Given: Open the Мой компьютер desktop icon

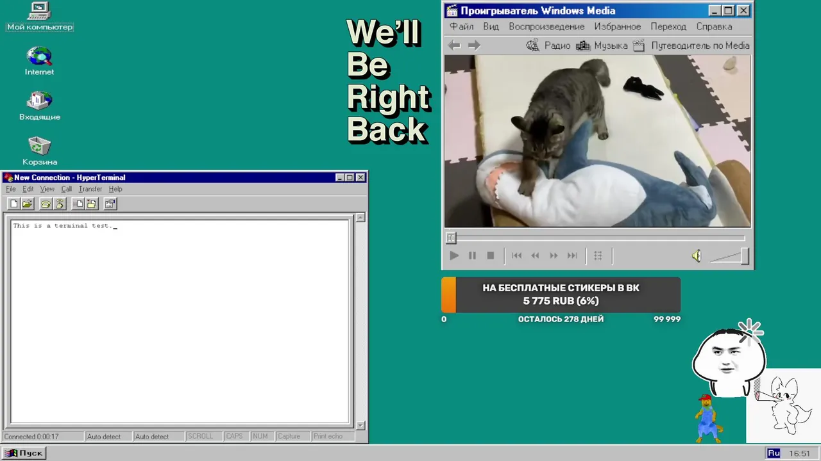Looking at the screenshot, I should (x=39, y=17).
